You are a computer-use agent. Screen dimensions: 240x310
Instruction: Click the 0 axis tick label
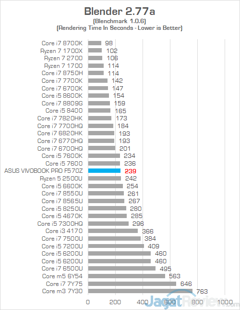coord(88,302)
